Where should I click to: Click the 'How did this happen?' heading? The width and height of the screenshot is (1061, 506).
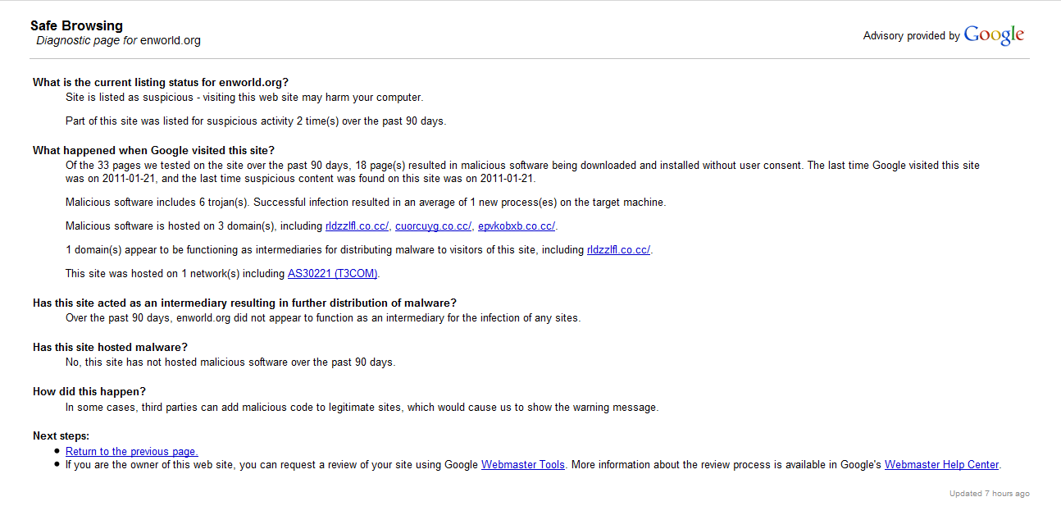point(89,392)
